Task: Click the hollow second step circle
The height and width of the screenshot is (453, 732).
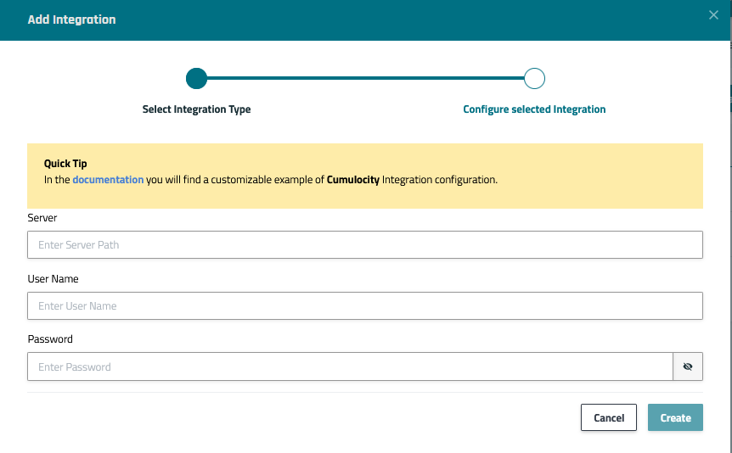Action: click(534, 79)
